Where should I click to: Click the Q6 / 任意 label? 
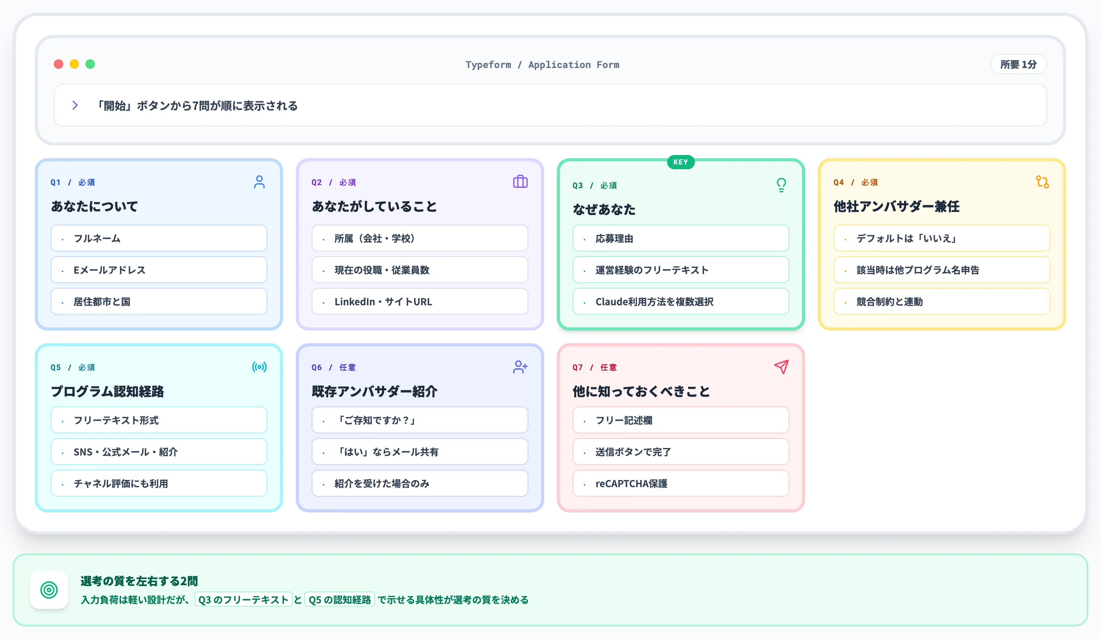coord(333,367)
